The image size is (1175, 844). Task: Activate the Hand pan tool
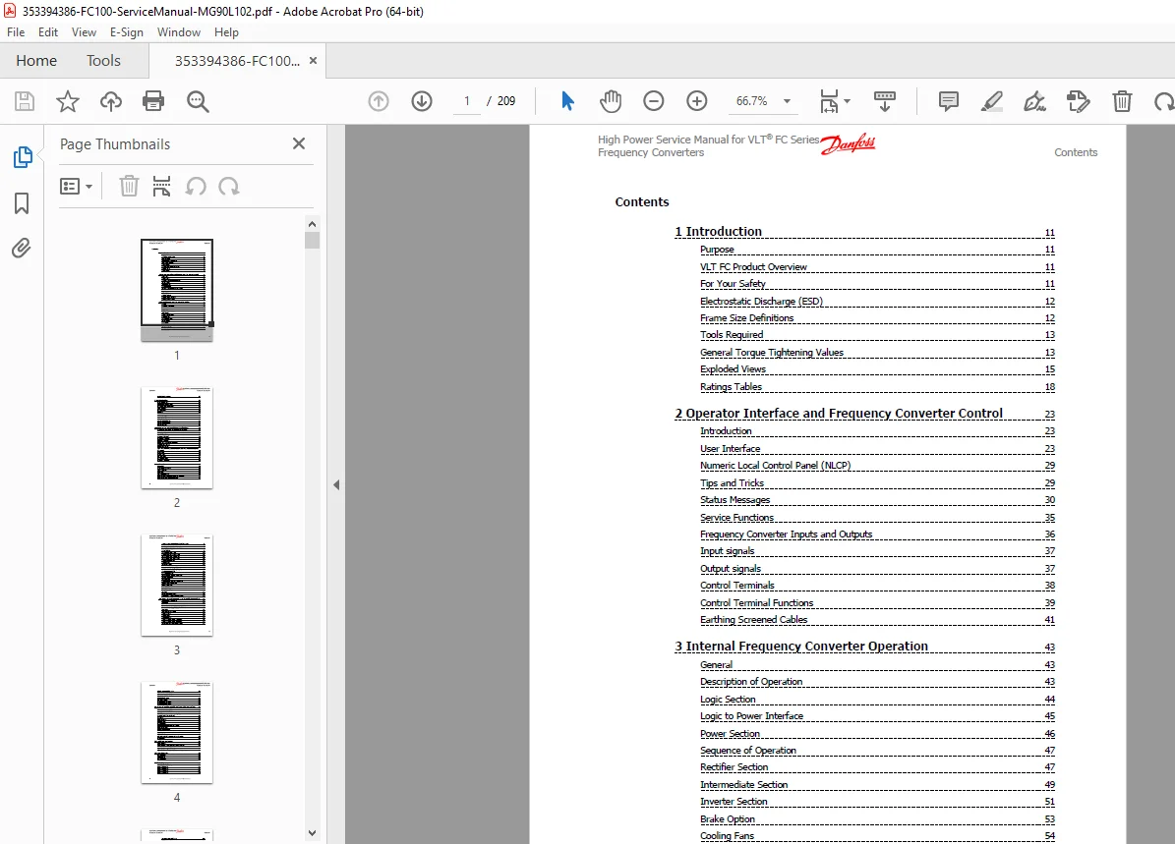click(611, 101)
